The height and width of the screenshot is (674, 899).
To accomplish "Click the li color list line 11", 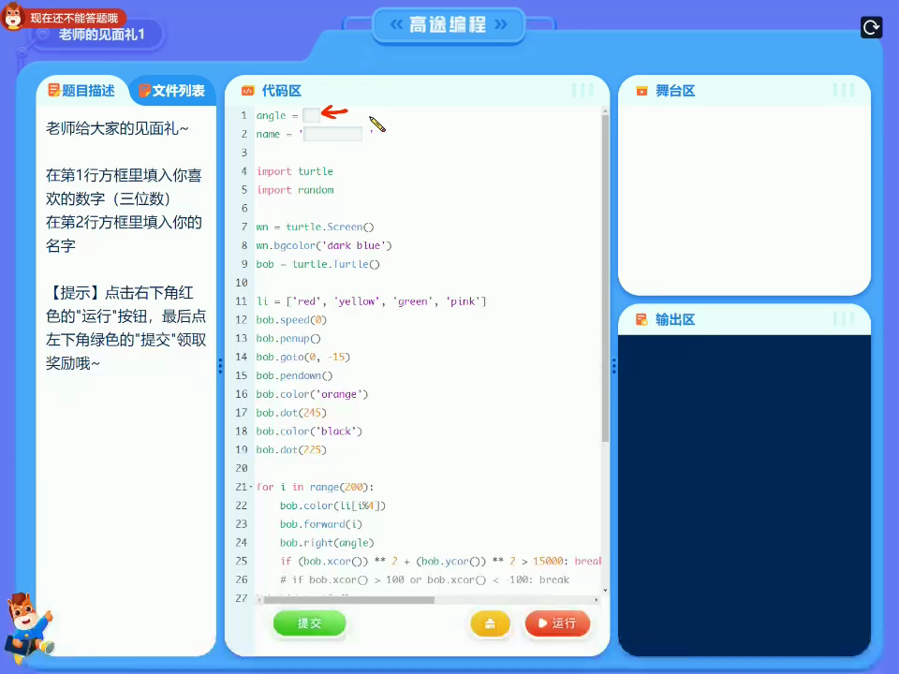I will [x=371, y=300].
